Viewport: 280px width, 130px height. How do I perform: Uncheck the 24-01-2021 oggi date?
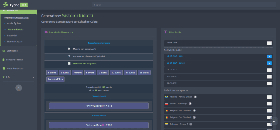click(269, 56)
